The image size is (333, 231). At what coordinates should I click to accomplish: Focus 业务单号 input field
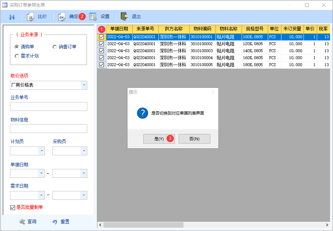[x=49, y=107]
